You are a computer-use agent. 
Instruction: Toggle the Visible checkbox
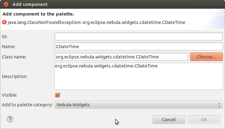click(x=57, y=95)
